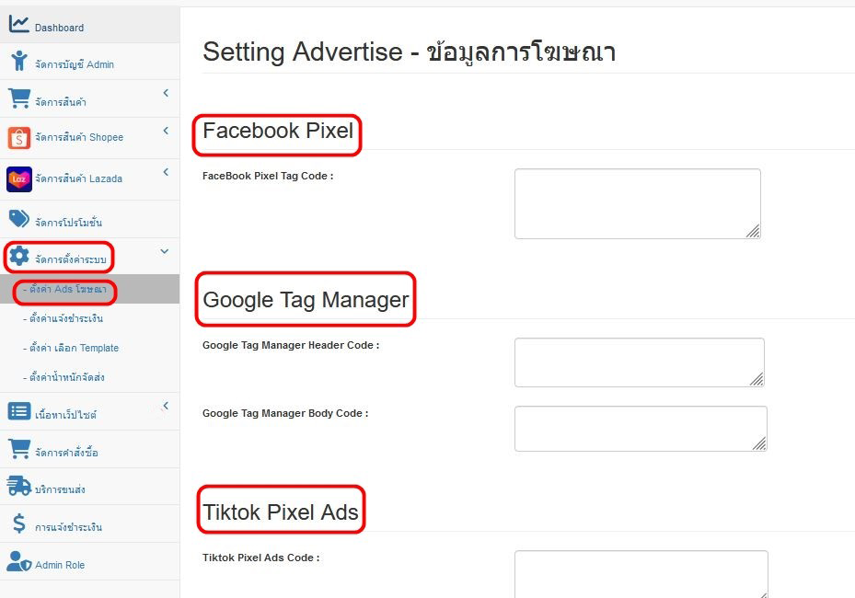The image size is (855, 598).
Task: Click the Admin Role user shield icon
Action: tap(19, 561)
